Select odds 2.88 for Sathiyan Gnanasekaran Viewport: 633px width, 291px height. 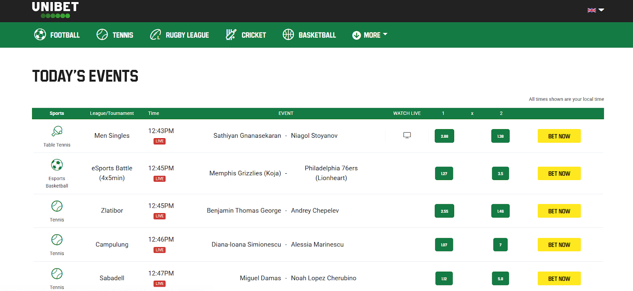(x=444, y=136)
